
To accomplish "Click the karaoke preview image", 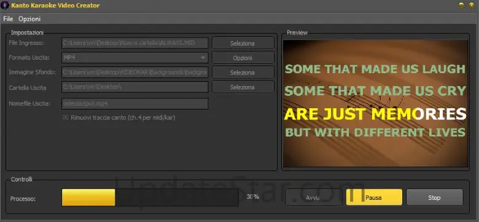I will point(375,103).
